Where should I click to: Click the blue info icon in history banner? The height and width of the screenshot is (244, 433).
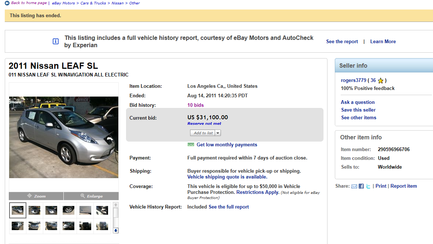click(x=56, y=41)
